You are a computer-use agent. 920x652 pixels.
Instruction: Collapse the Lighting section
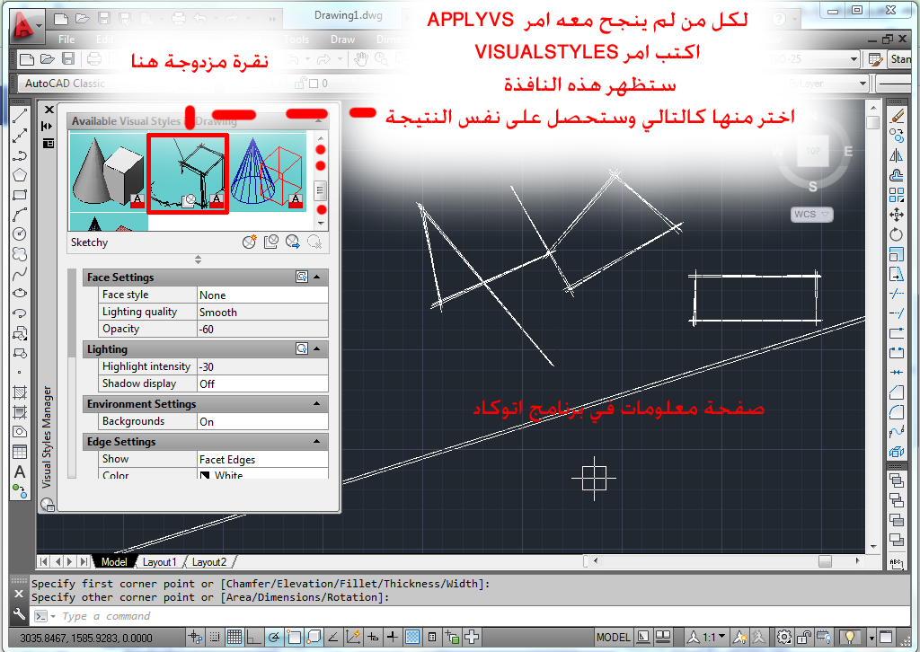click(317, 348)
